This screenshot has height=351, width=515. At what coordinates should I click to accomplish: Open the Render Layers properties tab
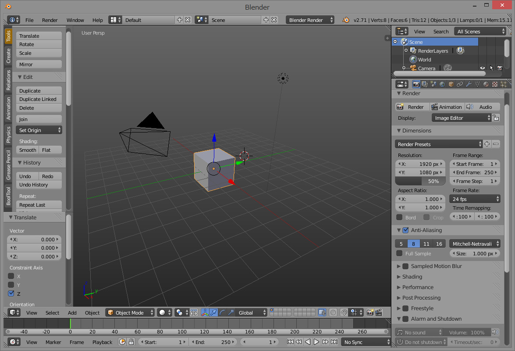point(425,85)
